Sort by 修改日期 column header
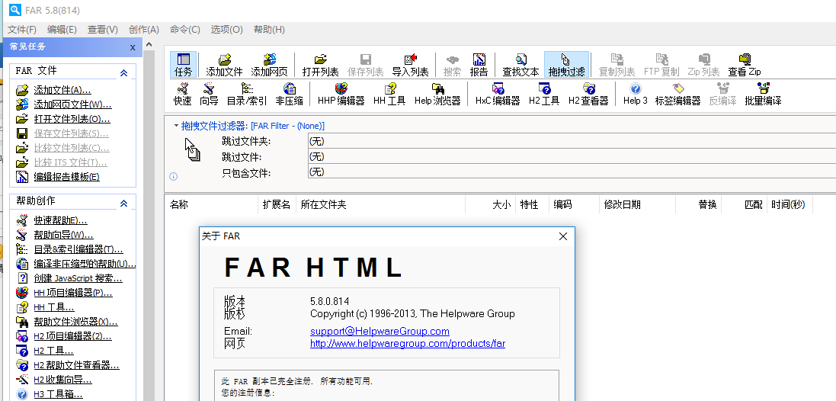836x401 pixels. 636,205
